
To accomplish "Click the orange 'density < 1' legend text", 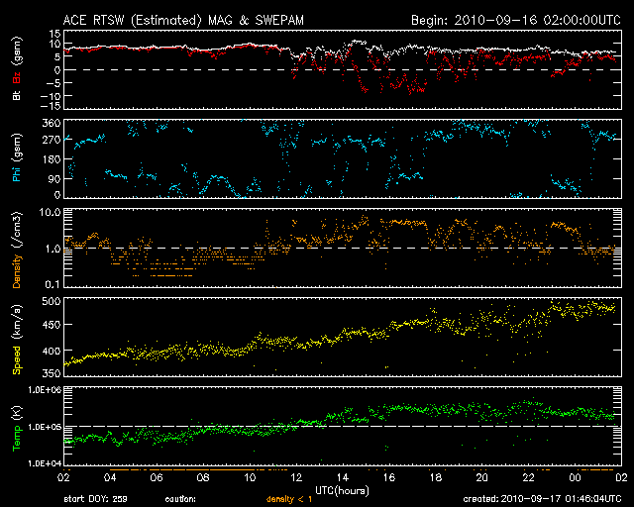I will pos(289,499).
